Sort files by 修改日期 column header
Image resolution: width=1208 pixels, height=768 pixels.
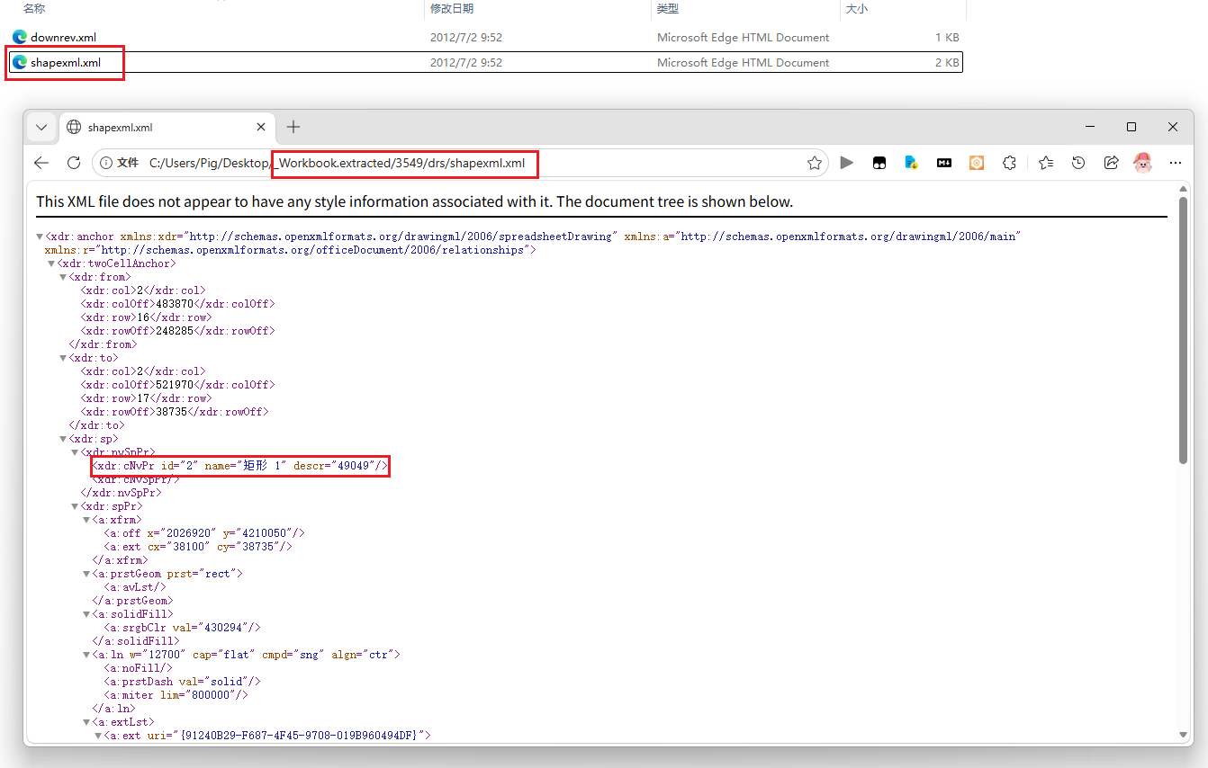coord(452,9)
